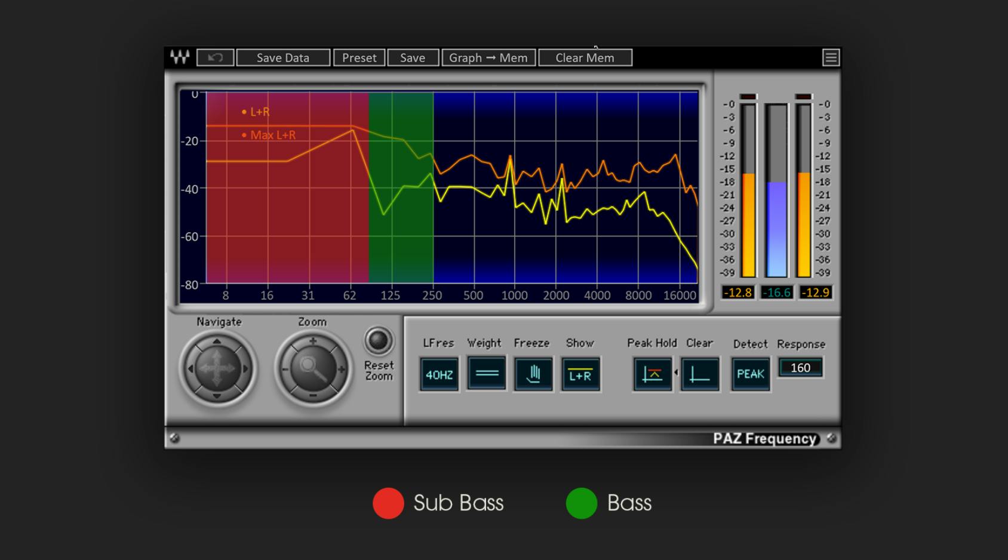Click Save Data button
Screen dimensions: 1008x560
pos(283,57)
